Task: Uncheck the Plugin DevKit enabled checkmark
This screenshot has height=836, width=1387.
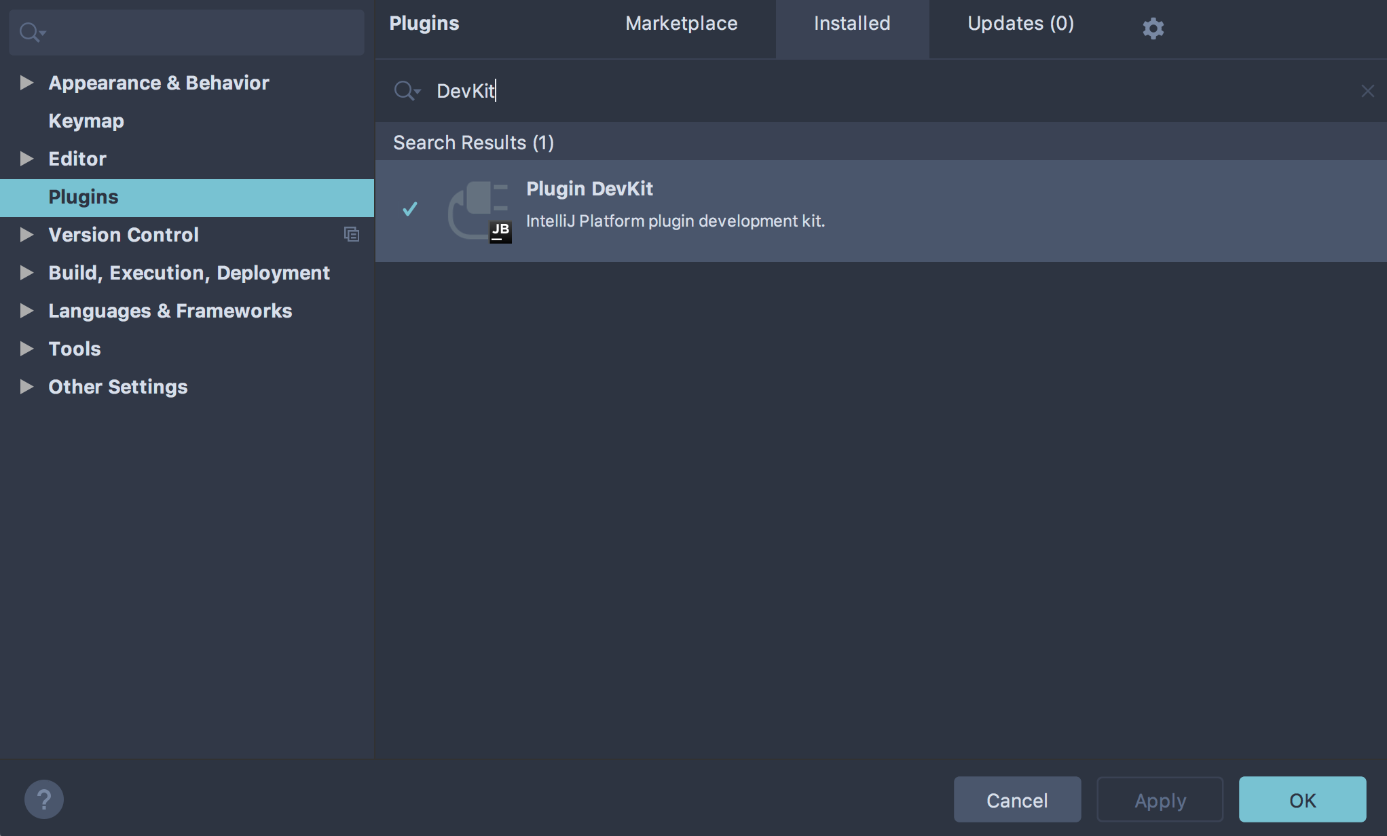Action: pyautogui.click(x=410, y=209)
